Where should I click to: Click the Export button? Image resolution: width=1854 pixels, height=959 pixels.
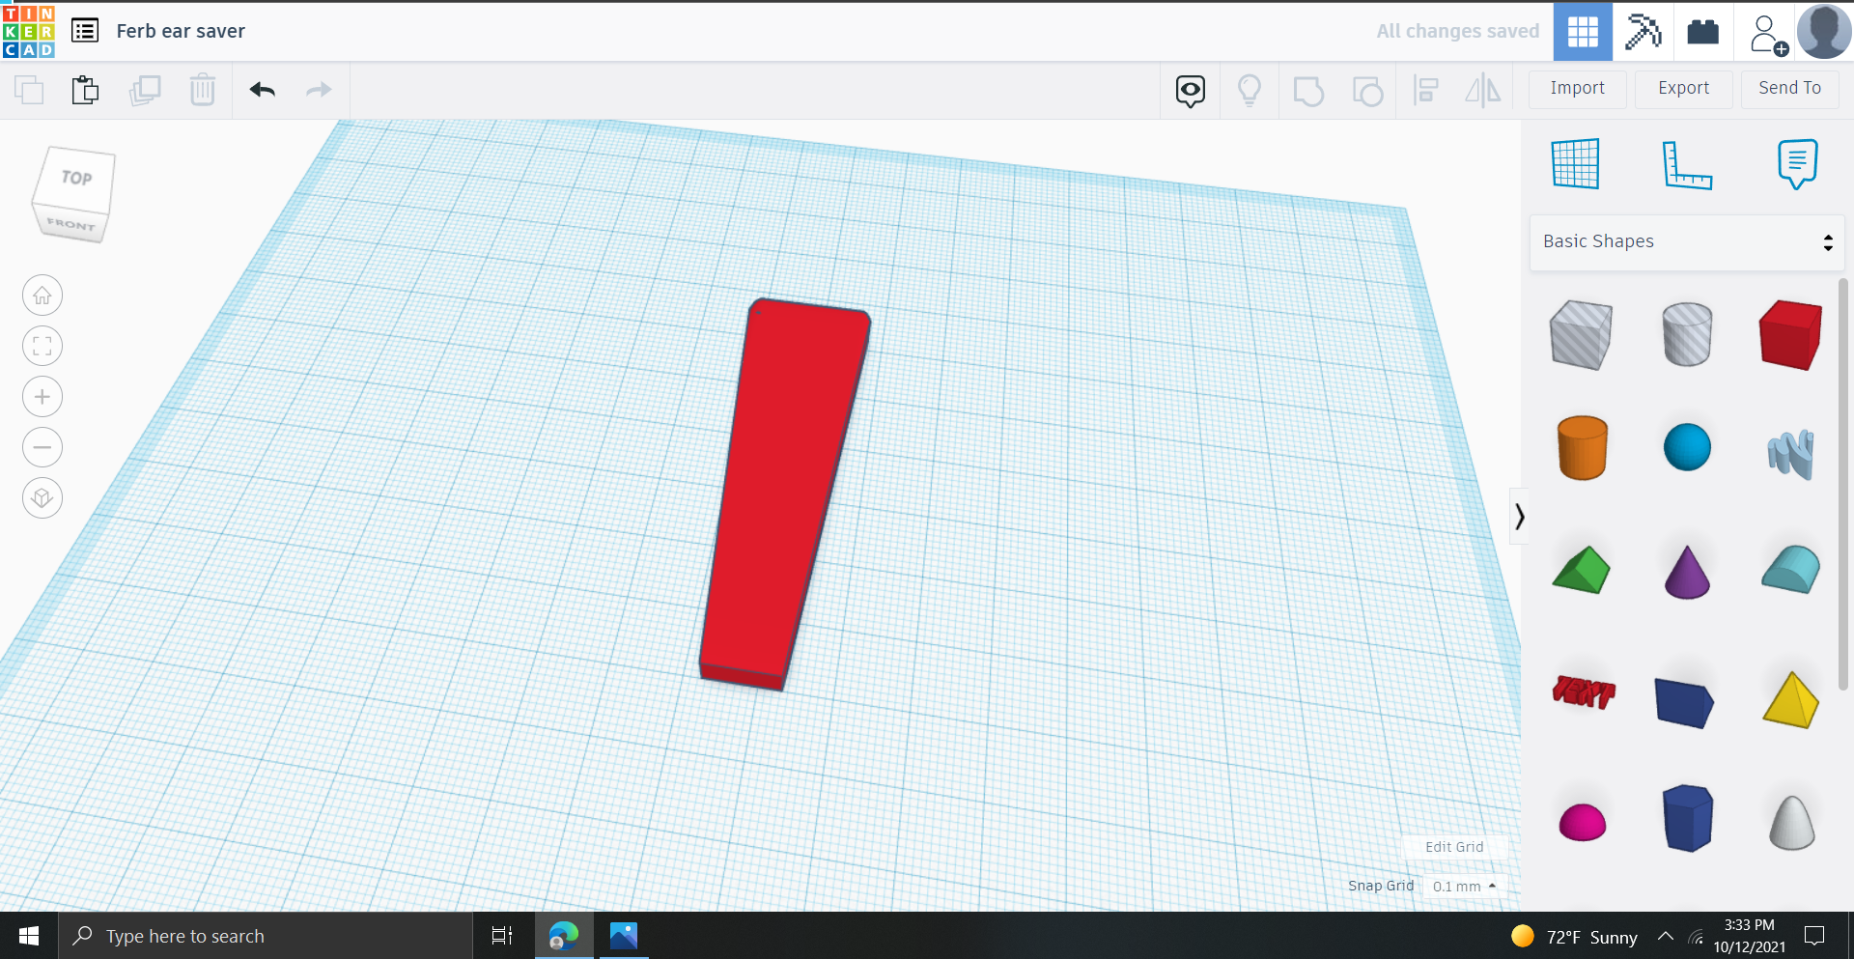pyautogui.click(x=1682, y=89)
